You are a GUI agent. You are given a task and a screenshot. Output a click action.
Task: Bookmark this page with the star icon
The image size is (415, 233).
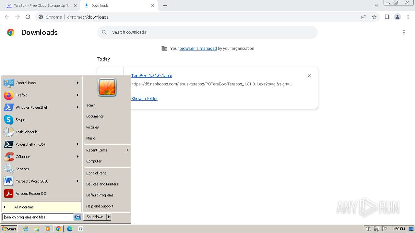pos(374,17)
